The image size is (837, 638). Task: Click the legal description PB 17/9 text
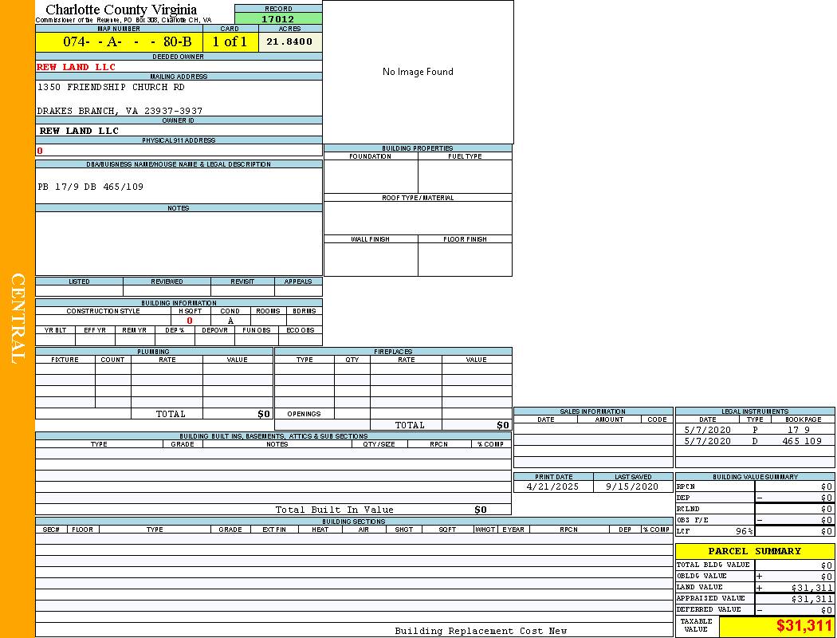click(91, 187)
